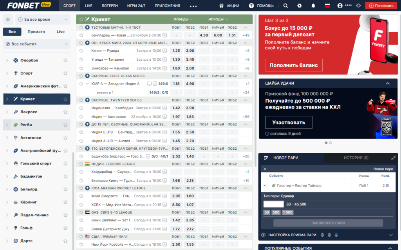Open the LIVE top menu
The image size is (401, 250).
(89, 5)
